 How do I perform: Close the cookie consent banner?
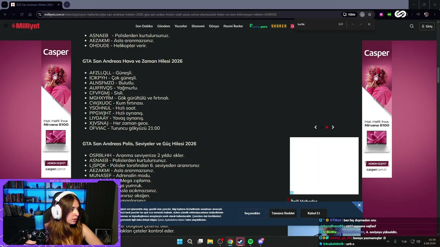359,205
